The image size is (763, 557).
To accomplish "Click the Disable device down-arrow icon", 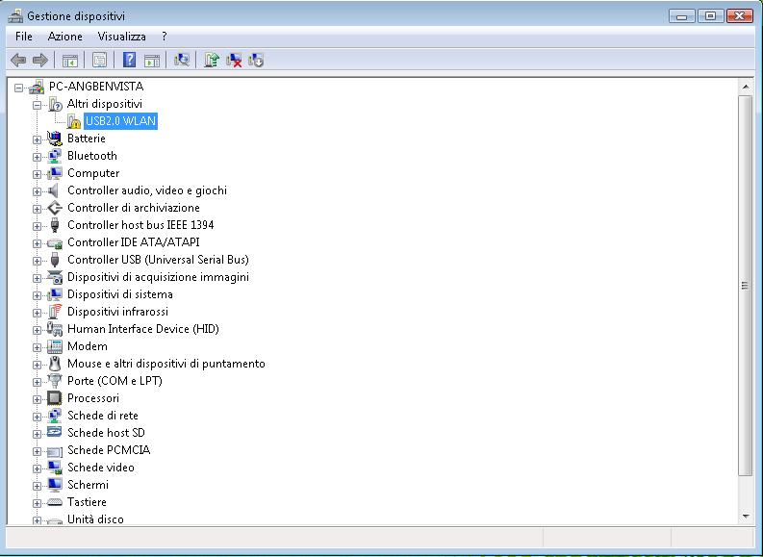I will coord(256,60).
